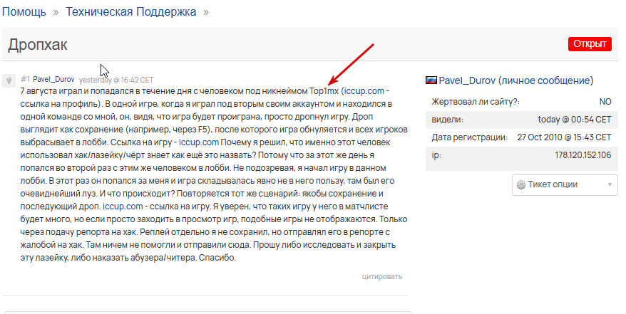Viewport: 626px width, 314px height.
Task: Go to Техническая Поддержка breadcrumb
Action: (131, 12)
